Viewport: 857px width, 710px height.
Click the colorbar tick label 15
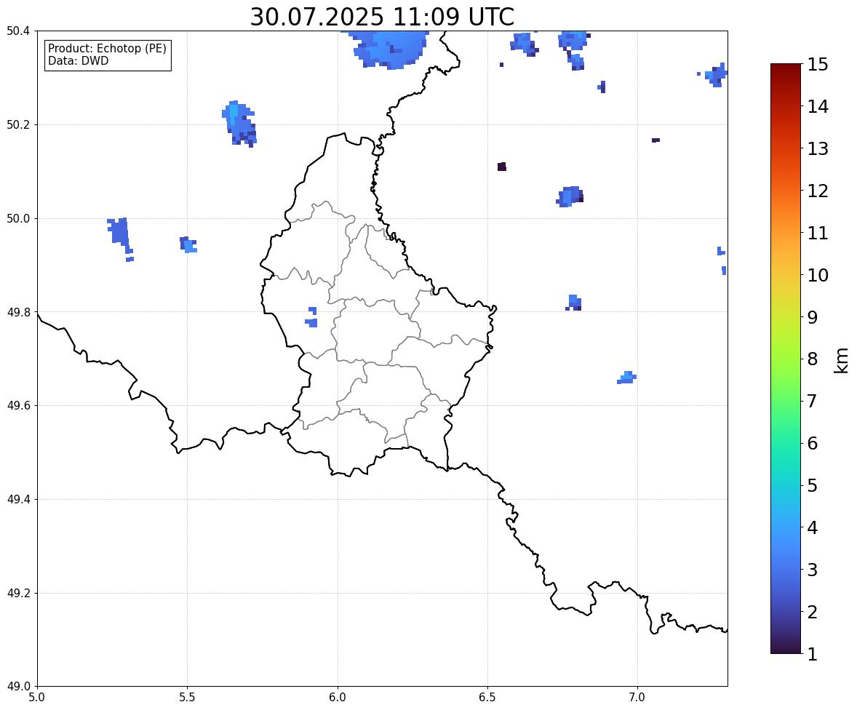point(818,65)
